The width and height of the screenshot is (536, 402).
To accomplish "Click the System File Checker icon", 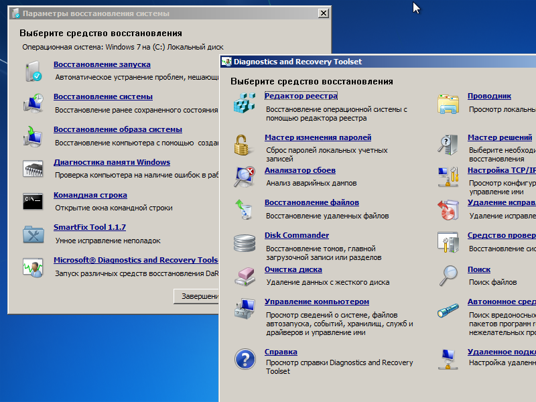I will point(448,243).
